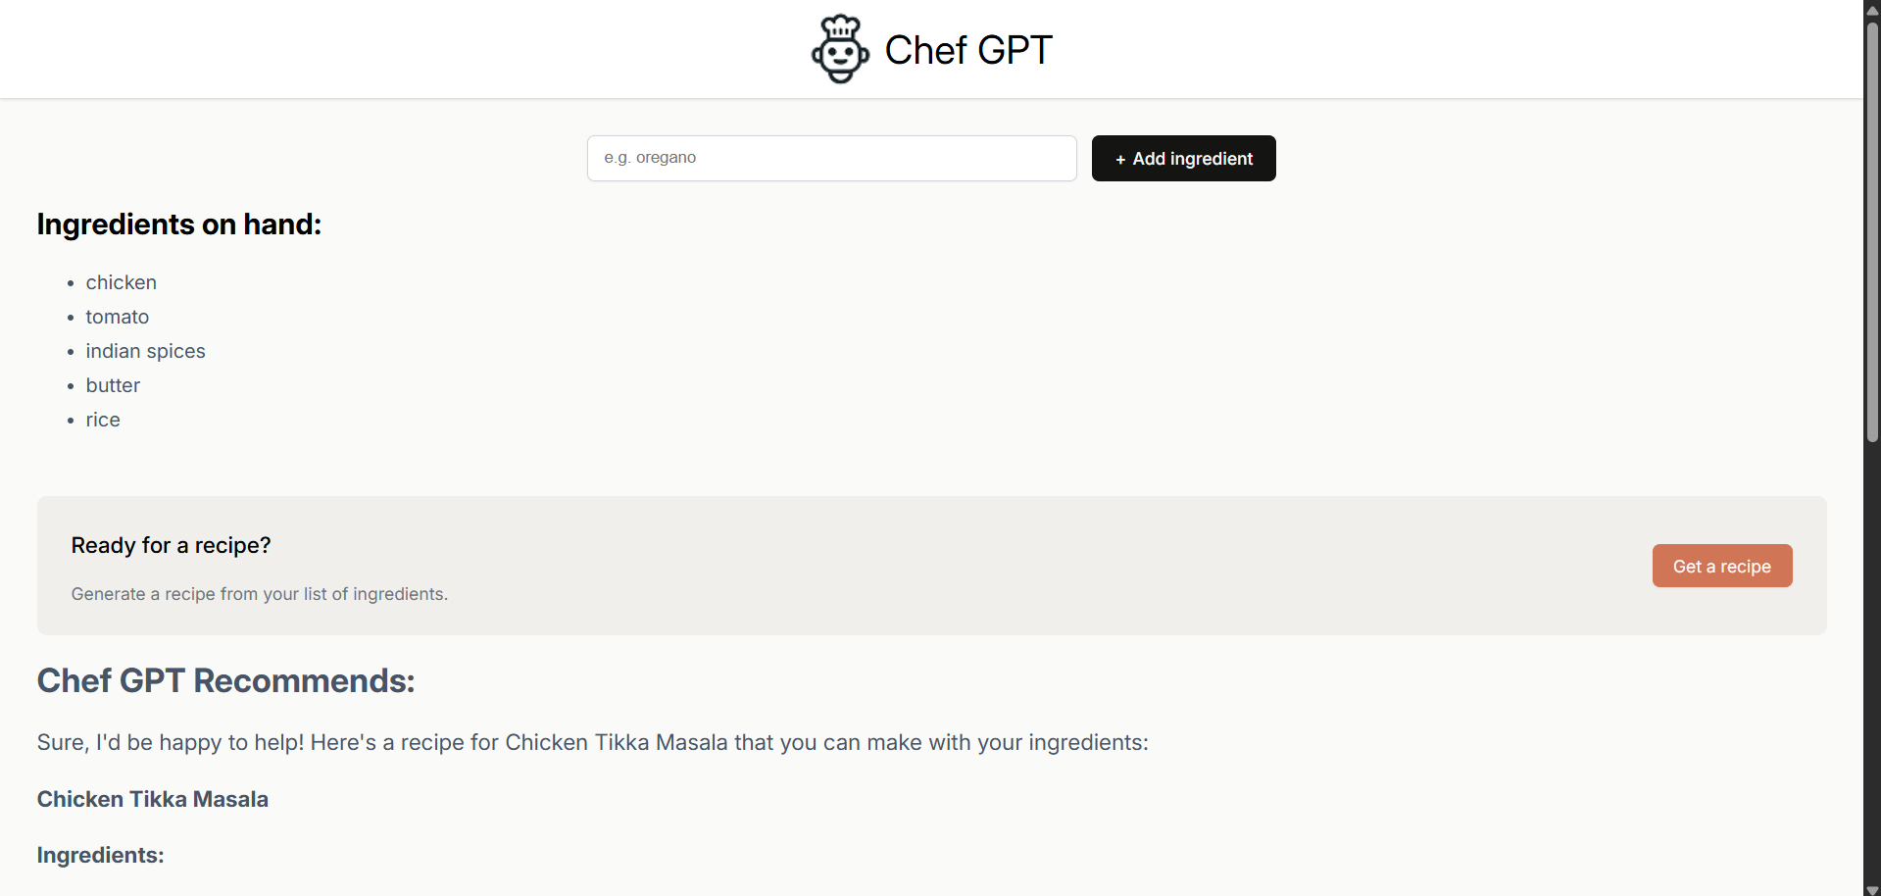Select "tomato" in the ingredients list
This screenshot has width=1881, height=896.
point(117,317)
